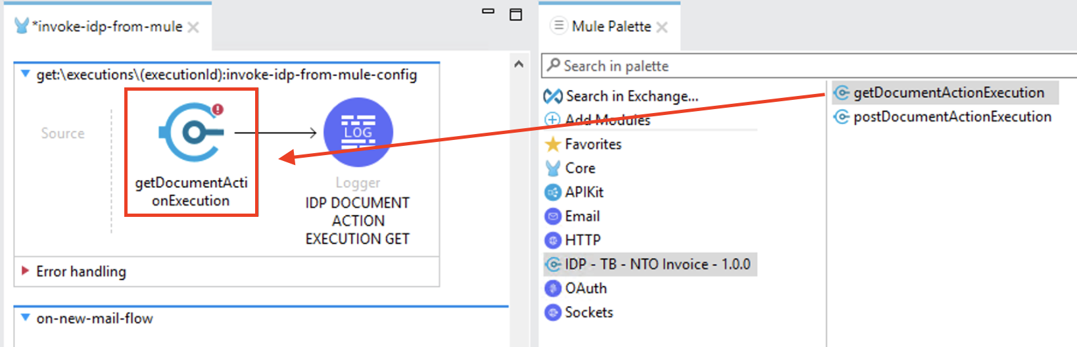Select the HTTP palette category
This screenshot has width=1077, height=347.
[x=583, y=241]
